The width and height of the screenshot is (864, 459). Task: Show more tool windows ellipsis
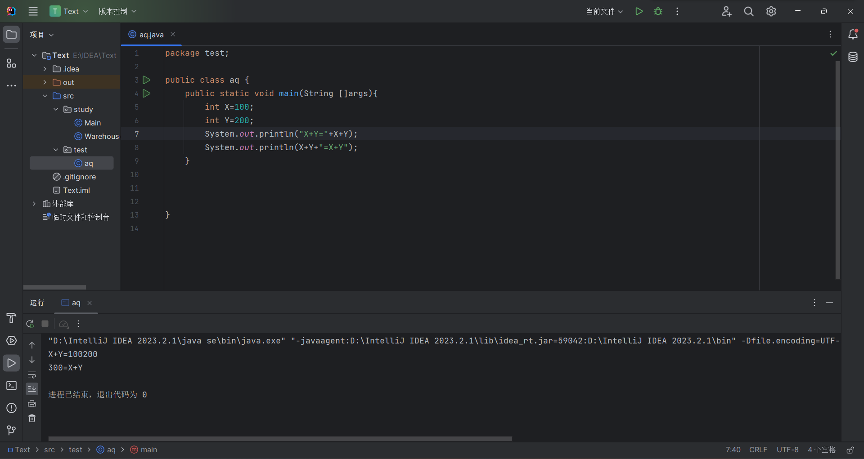[x=12, y=85]
